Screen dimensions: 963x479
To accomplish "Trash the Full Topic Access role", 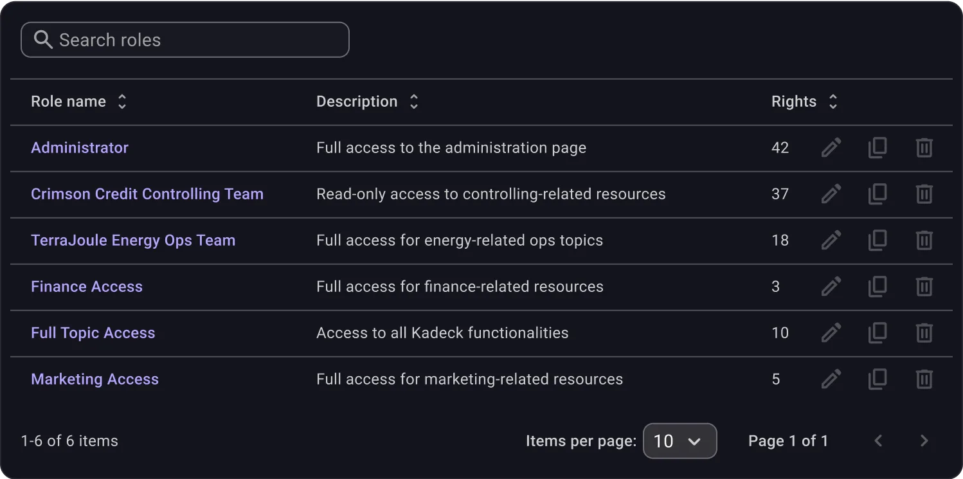I will pyautogui.click(x=924, y=333).
